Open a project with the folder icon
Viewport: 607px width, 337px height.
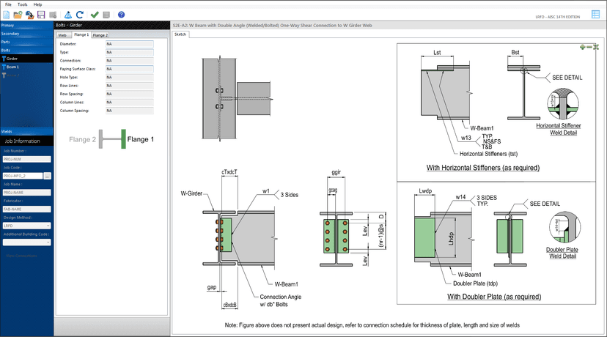point(18,15)
